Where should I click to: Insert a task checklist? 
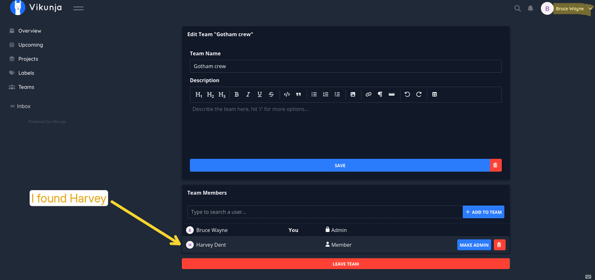click(338, 94)
